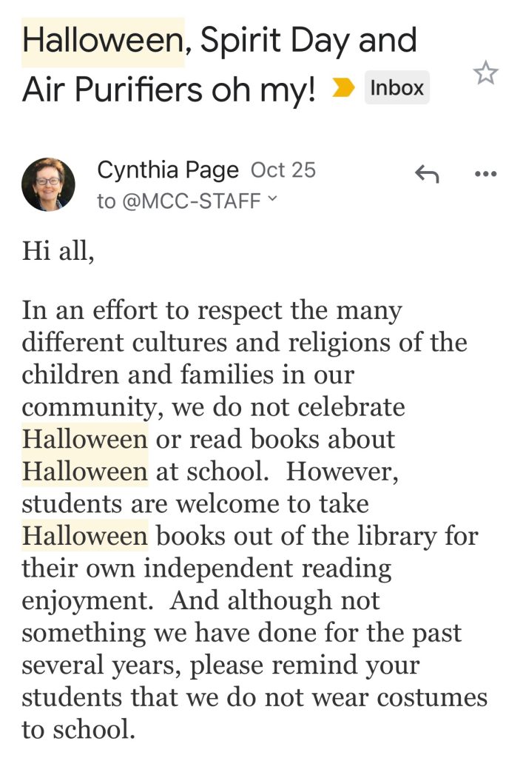The image size is (523, 758).
Task: Tap the reply arrow icon
Action: pos(428,173)
